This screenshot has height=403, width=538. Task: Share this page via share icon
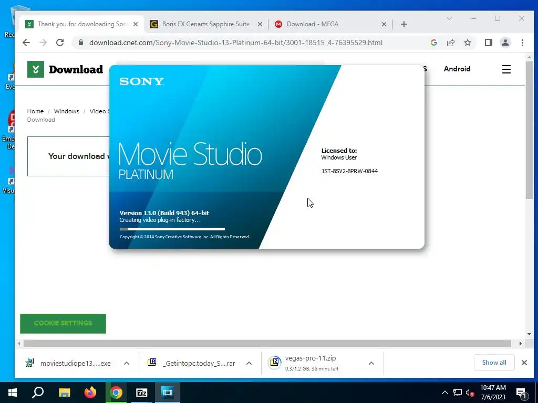450,43
